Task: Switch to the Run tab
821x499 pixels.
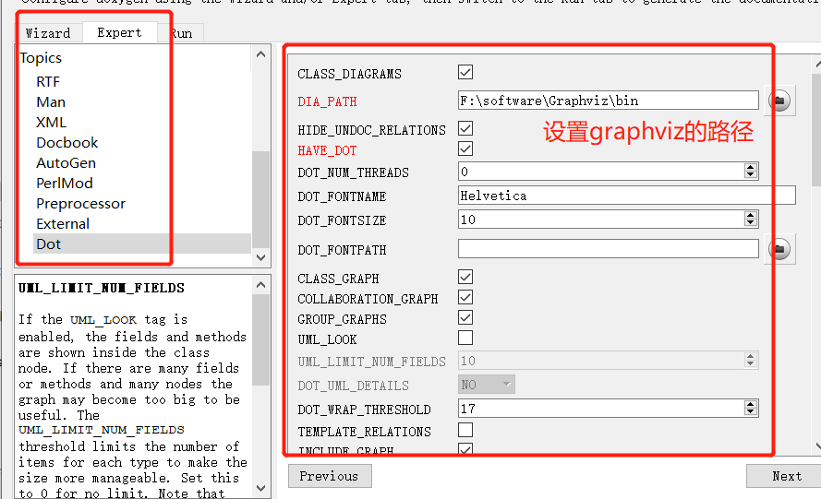Action: point(181,33)
